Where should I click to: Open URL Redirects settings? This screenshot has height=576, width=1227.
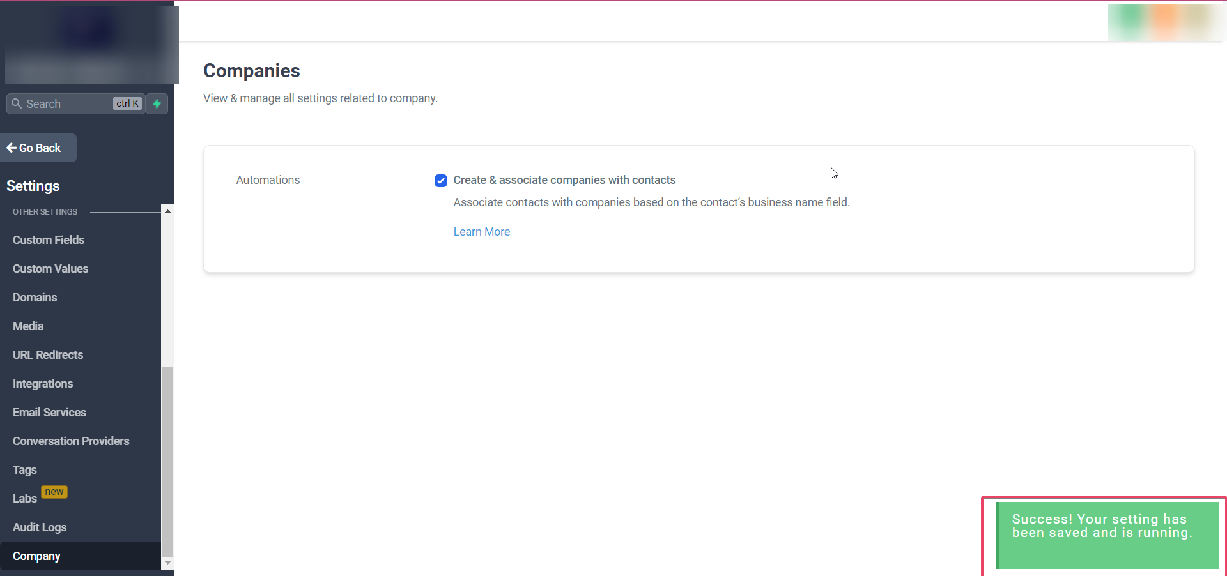click(48, 355)
